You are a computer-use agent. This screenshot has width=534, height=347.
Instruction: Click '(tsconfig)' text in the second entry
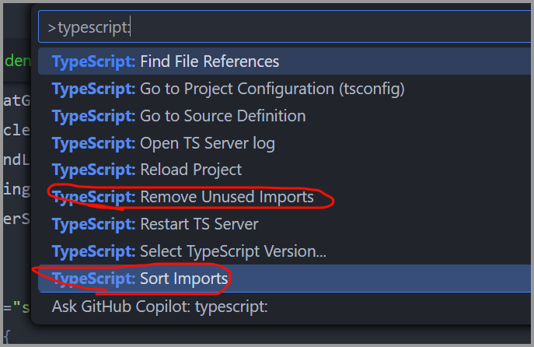(372, 89)
